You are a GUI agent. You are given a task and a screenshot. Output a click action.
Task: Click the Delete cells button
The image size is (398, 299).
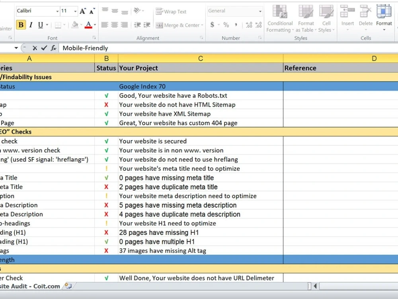(366, 18)
